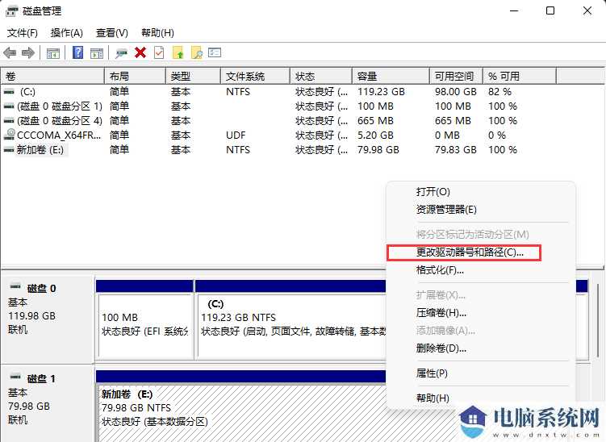Click the settings list view toolbar icon
Screen dimensions: 606x442
pos(215,52)
